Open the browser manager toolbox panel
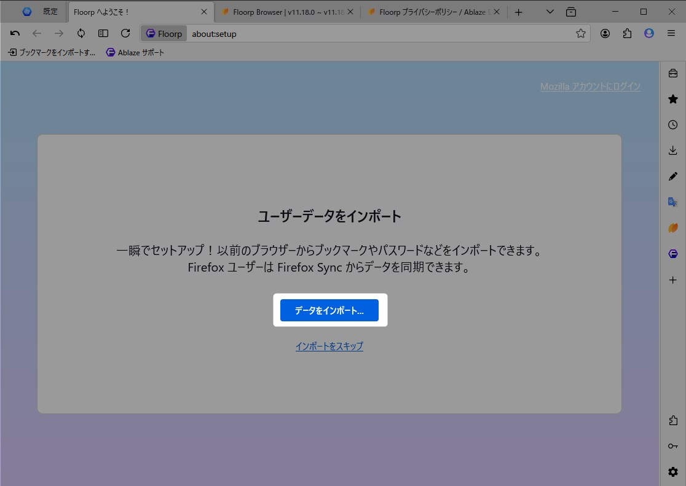The width and height of the screenshot is (686, 486). pyautogui.click(x=672, y=73)
